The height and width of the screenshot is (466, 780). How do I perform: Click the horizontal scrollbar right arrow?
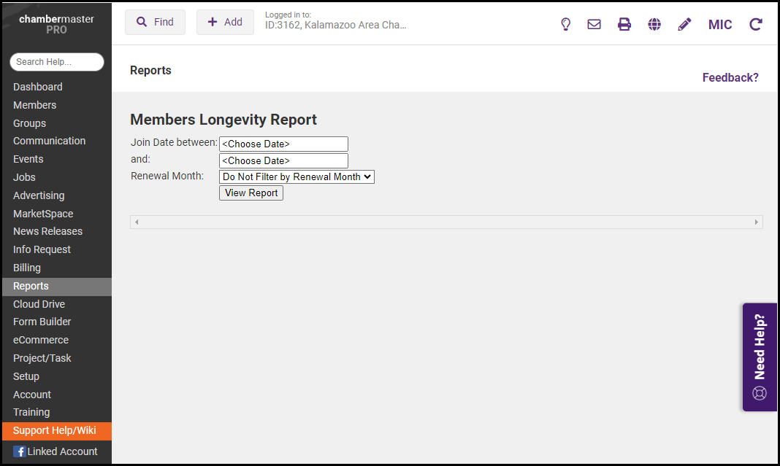(x=756, y=222)
